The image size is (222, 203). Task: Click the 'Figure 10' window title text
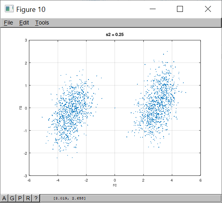(x=31, y=9)
